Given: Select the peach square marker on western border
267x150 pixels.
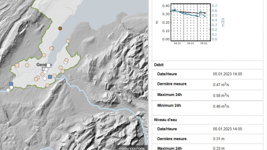Looking at the screenshot, I should [17, 65].
